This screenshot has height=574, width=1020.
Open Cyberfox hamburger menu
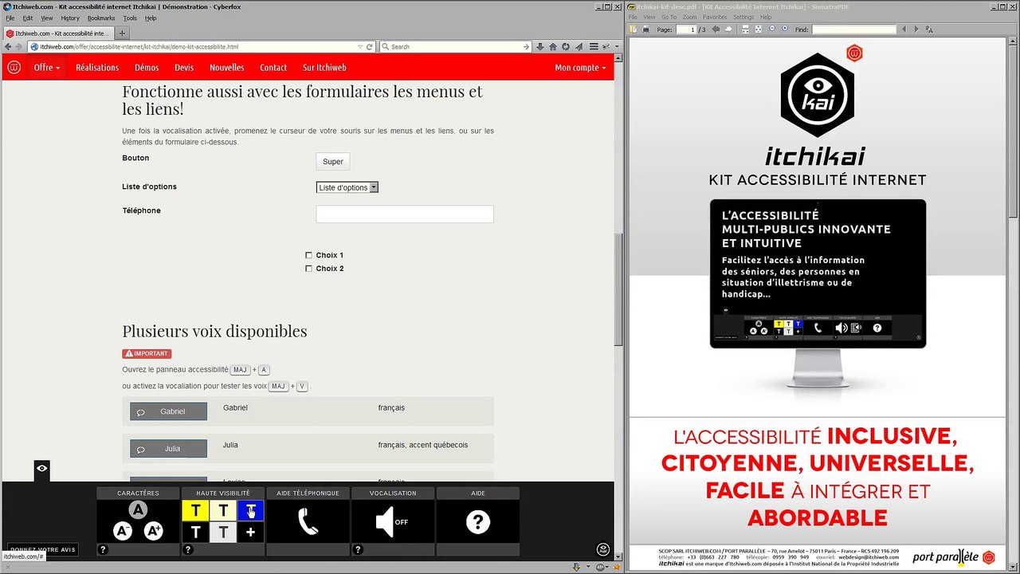pos(593,47)
